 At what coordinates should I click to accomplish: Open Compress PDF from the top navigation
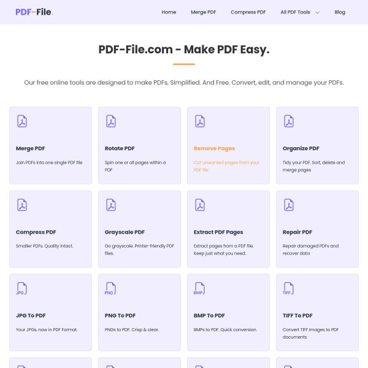coord(248,12)
